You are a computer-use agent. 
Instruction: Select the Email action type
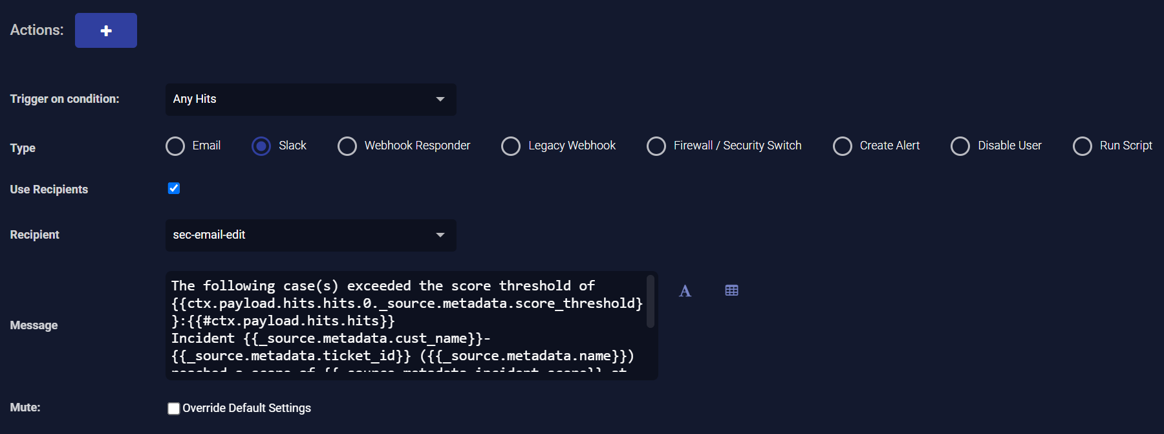click(175, 146)
